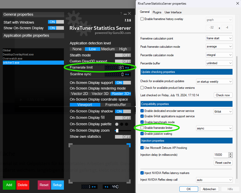Open Inject NVIDIA Reflex sleep call dropdown
The image size is (241, 193).
point(214,180)
